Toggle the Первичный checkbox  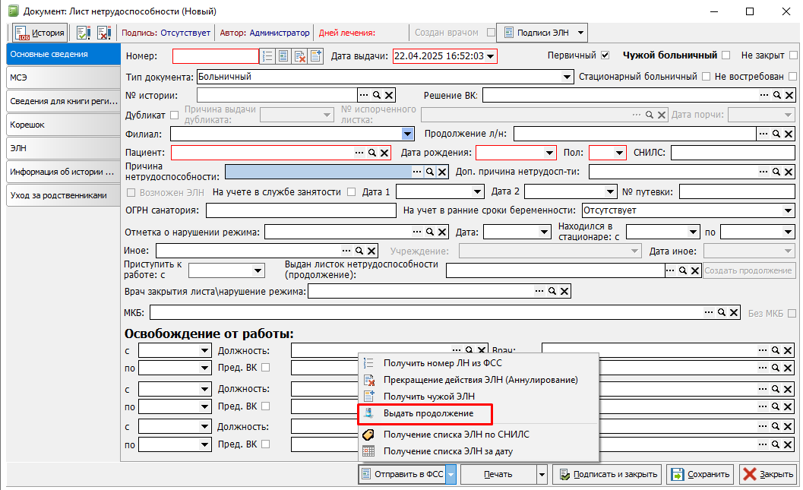click(x=605, y=55)
